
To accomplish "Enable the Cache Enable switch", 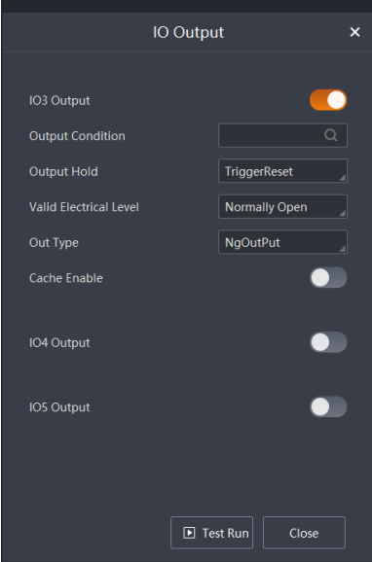I will [328, 278].
